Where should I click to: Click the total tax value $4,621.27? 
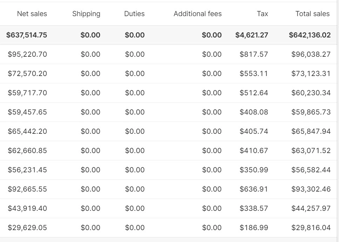click(252, 35)
